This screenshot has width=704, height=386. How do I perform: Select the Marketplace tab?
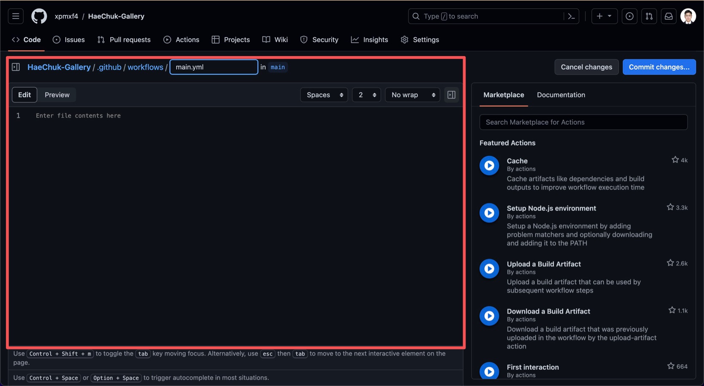[x=504, y=95]
